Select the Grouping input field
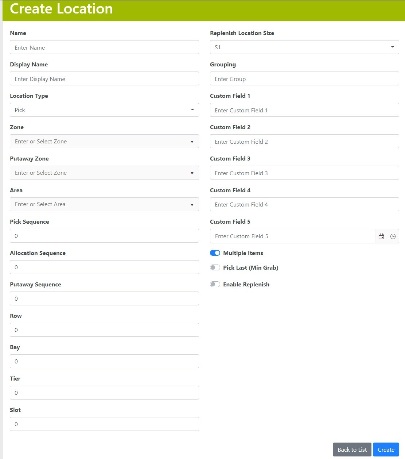 click(304, 79)
